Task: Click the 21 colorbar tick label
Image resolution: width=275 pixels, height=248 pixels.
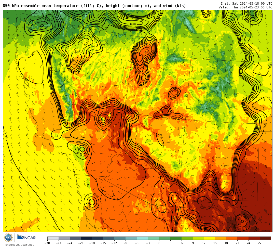Action: coord(238,243)
